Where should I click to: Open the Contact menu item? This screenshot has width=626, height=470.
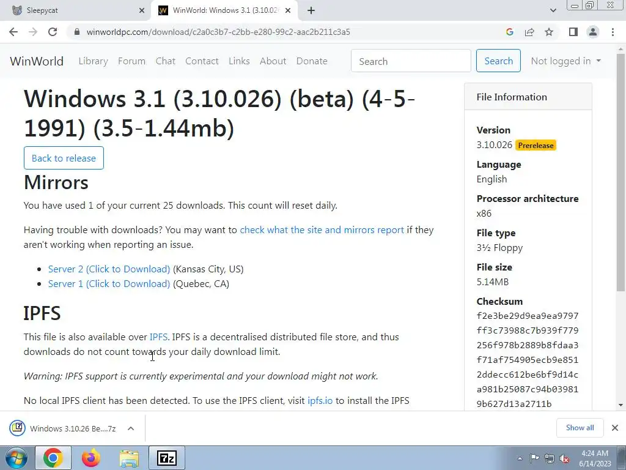tap(202, 61)
